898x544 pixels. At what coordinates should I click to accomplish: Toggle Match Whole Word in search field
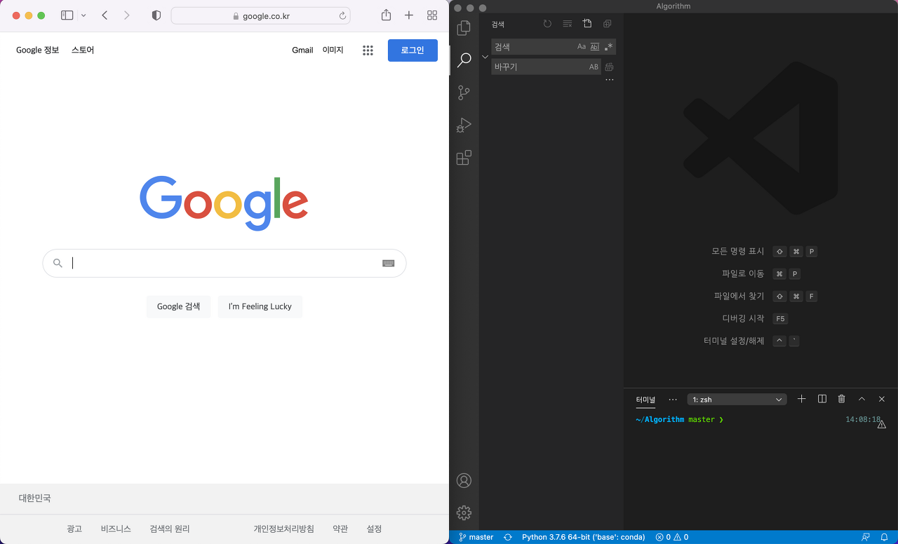point(595,47)
